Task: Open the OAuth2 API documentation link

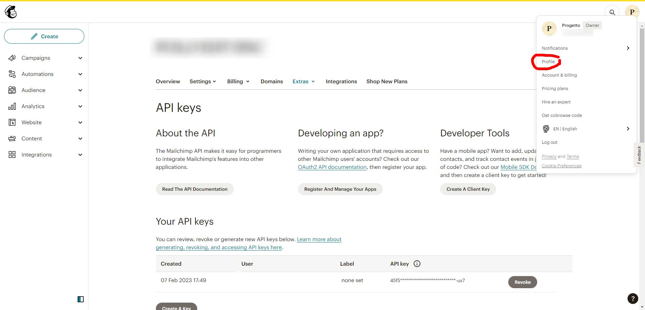Action: (x=332, y=167)
